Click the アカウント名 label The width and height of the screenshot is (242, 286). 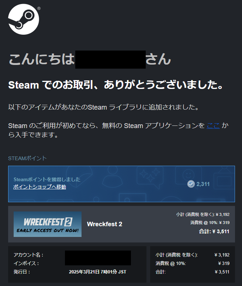click(28, 255)
